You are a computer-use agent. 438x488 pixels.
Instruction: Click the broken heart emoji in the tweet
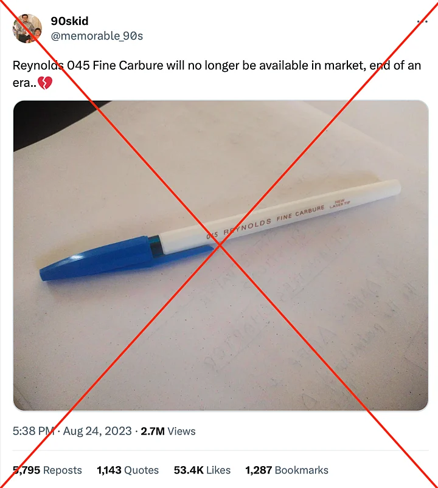point(45,83)
